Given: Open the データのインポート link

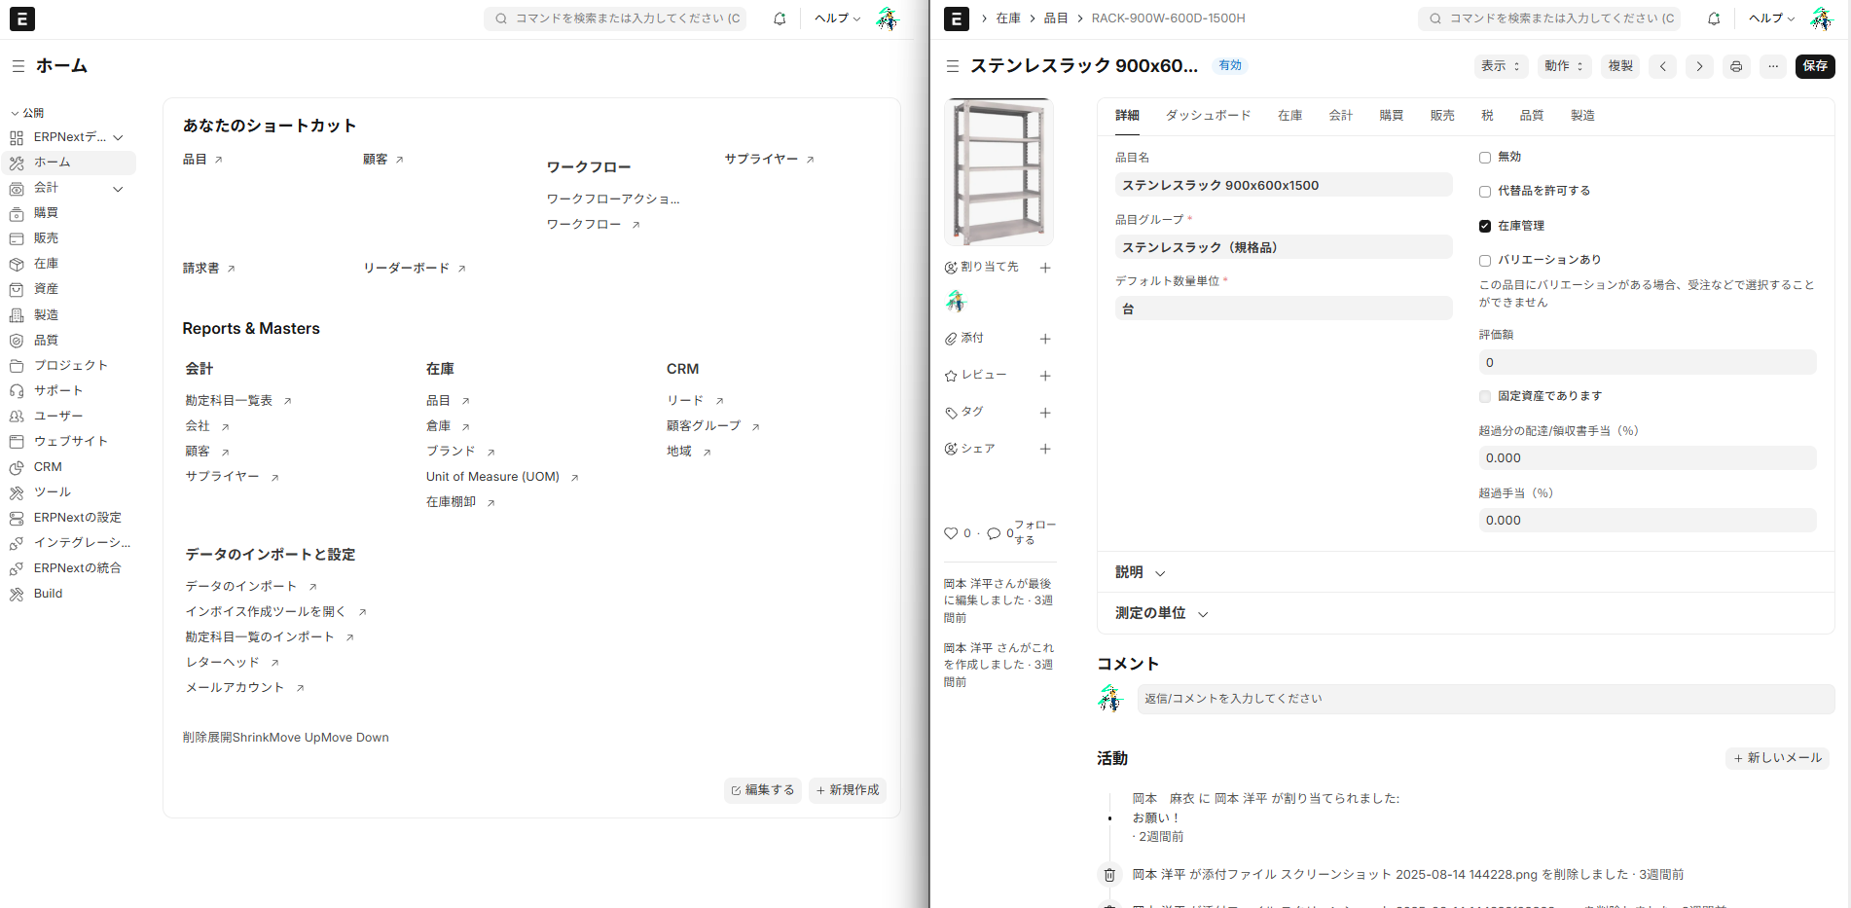Looking at the screenshot, I should (241, 586).
